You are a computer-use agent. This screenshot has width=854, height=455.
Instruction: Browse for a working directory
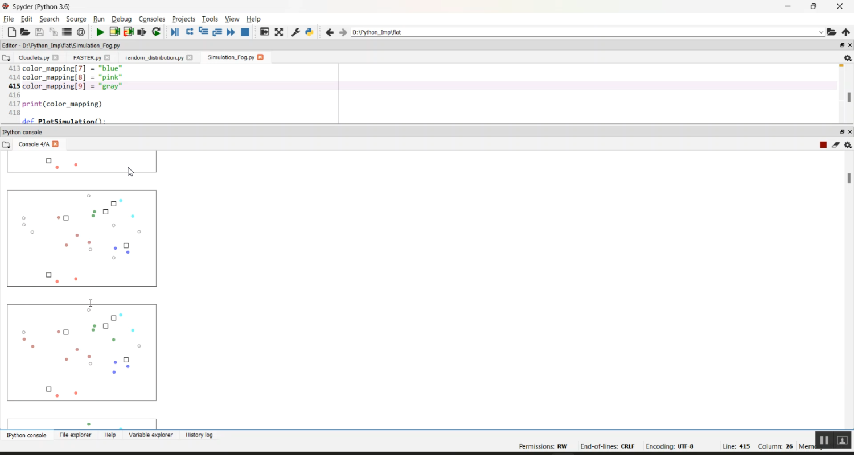pyautogui.click(x=832, y=32)
